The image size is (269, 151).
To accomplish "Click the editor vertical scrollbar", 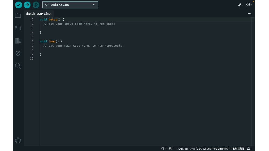I will click(253, 82).
